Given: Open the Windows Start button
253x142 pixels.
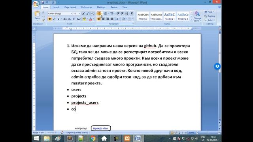Looking at the screenshot, I should click(36, 138).
